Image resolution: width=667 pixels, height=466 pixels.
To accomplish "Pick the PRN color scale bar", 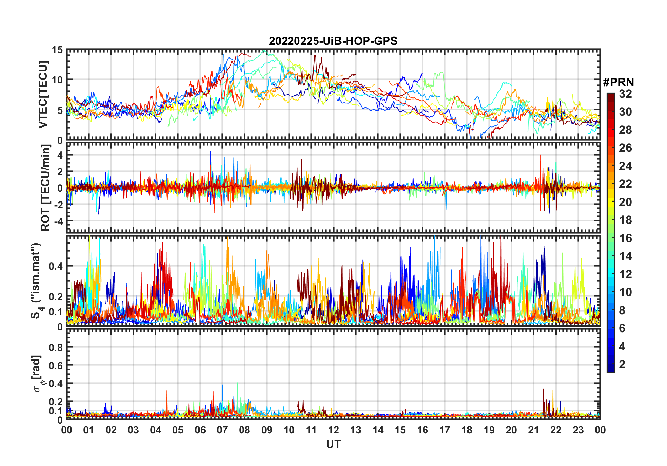I will [611, 233].
